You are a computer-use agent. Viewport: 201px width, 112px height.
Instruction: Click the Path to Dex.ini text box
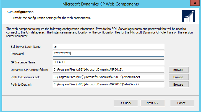point(108,85)
